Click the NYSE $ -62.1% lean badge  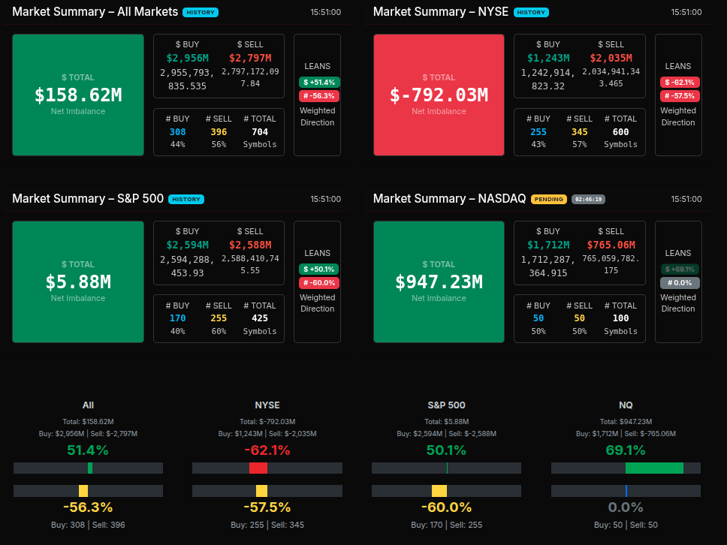pyautogui.click(x=680, y=82)
